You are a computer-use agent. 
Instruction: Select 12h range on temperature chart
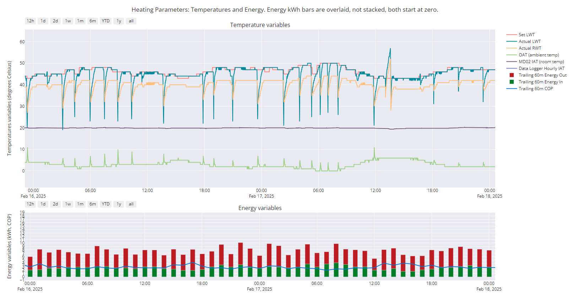(x=30, y=21)
